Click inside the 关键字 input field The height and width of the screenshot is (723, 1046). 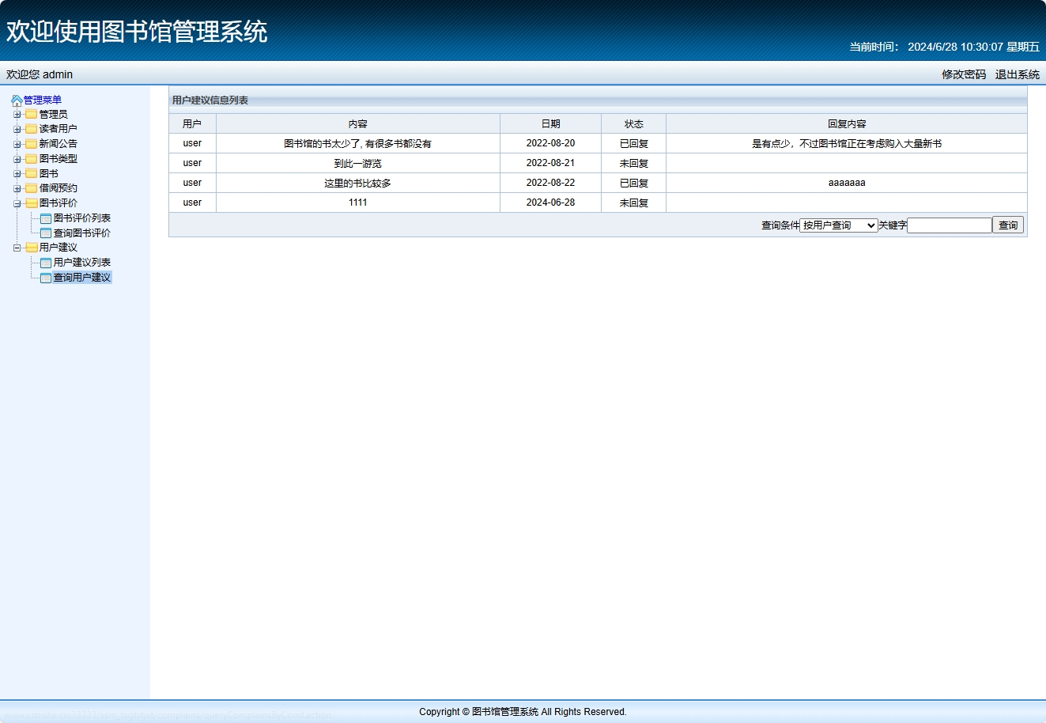pos(949,225)
